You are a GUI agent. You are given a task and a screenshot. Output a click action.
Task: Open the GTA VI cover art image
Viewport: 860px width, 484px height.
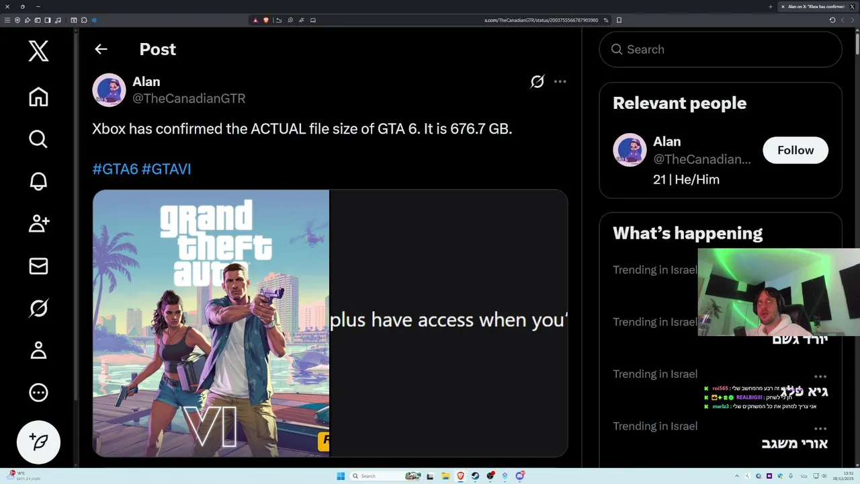coord(211,323)
